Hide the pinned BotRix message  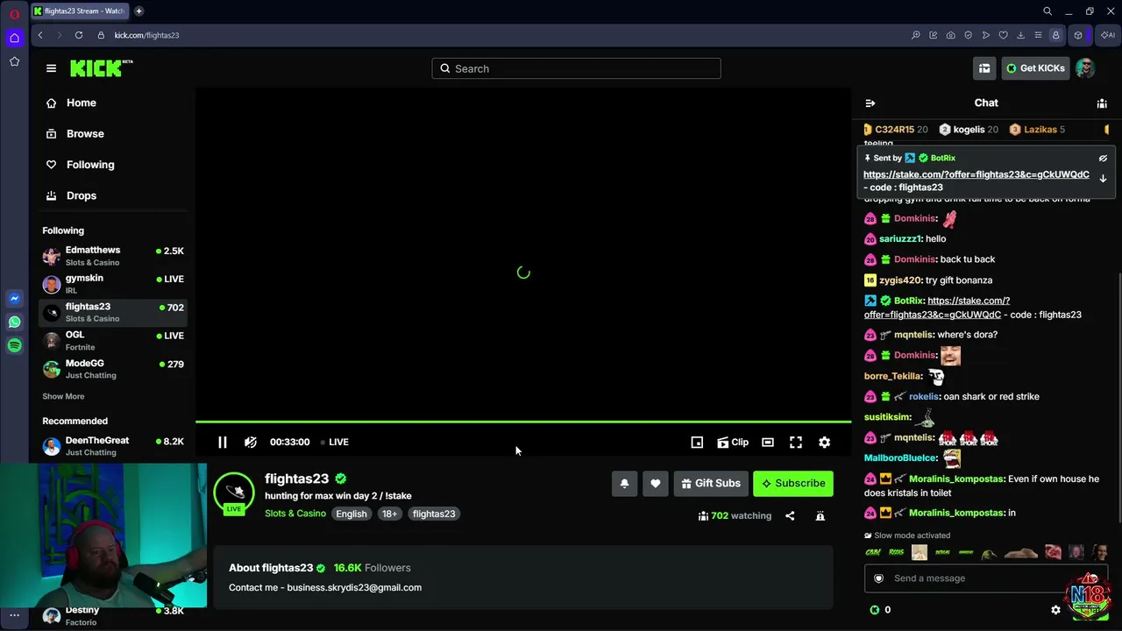tap(1103, 159)
